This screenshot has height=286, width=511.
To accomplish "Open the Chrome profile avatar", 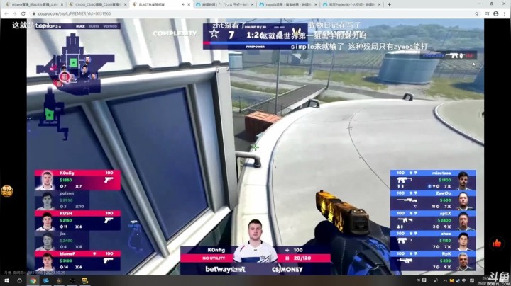I will (x=495, y=13).
